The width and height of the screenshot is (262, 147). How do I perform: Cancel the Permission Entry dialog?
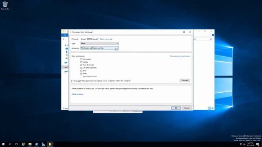coord(187,108)
